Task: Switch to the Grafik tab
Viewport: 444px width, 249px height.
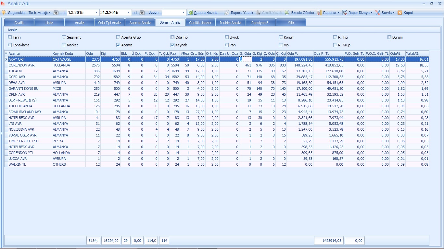Action: pyautogui.click(x=19, y=23)
